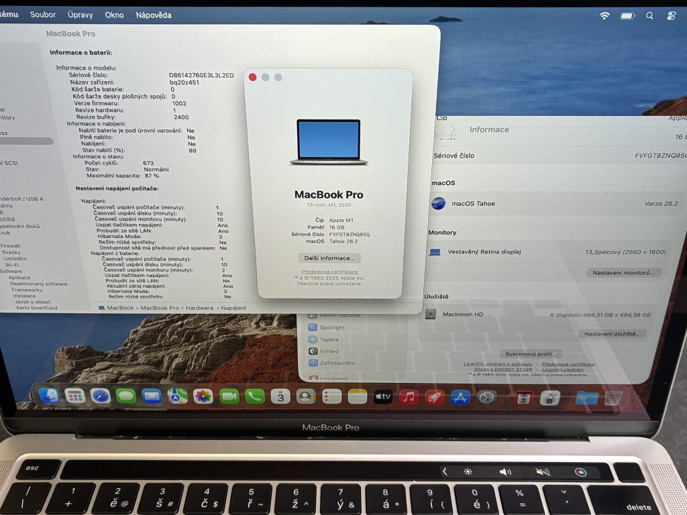687x515 pixels.
Task: Click the Maximální kapacita 87 % value
Action: pos(152,176)
